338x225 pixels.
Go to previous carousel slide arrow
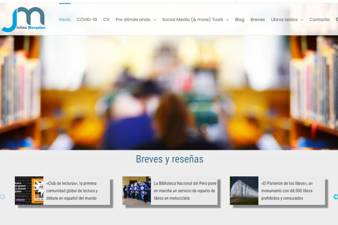click(3, 197)
